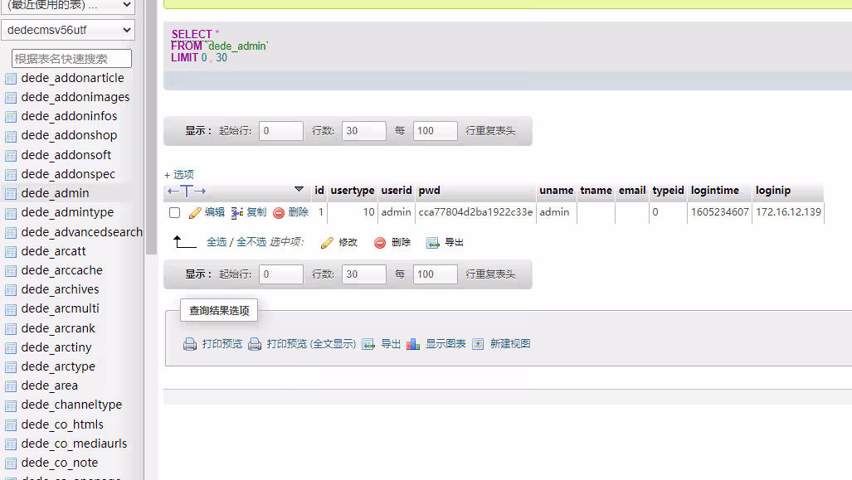Open the recently used tables dropdown
The height and width of the screenshot is (480, 852).
[68, 6]
